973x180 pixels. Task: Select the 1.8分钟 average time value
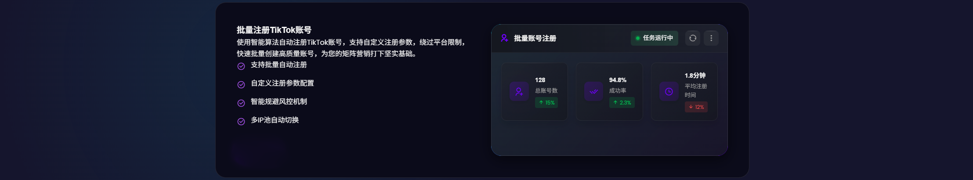(695, 76)
